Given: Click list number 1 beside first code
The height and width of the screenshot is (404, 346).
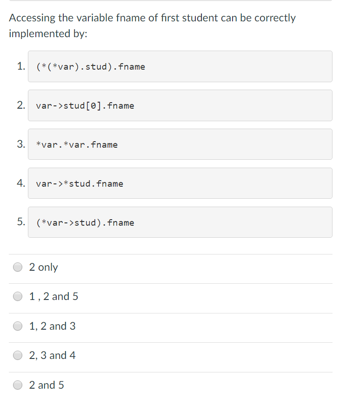Looking at the screenshot, I should (21, 66).
